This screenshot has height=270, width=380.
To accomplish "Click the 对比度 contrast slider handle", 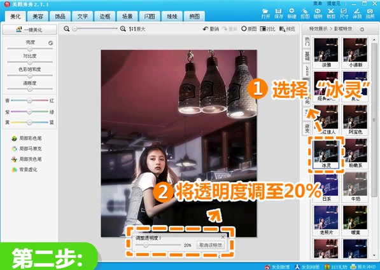I will click(x=30, y=62).
